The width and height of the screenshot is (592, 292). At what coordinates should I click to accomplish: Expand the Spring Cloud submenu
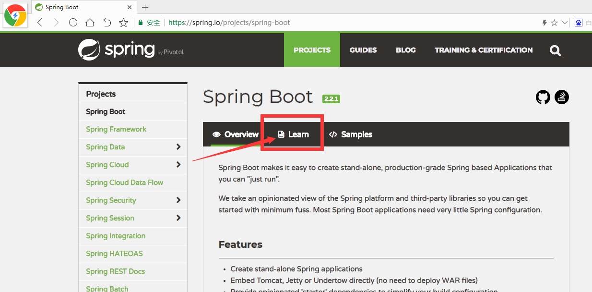click(178, 165)
